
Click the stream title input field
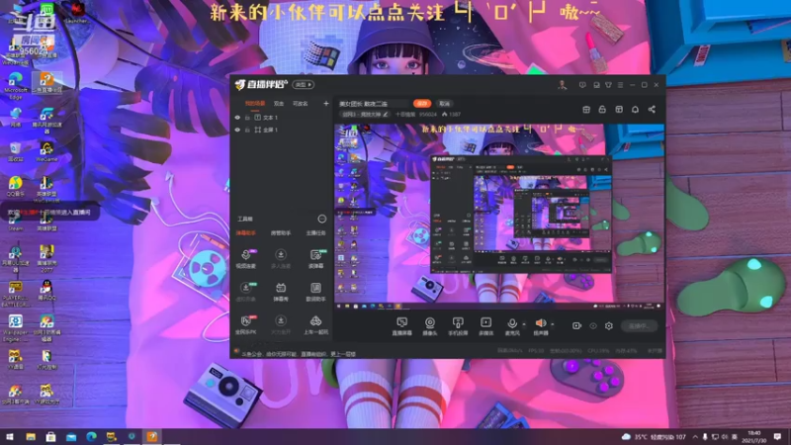coord(374,104)
